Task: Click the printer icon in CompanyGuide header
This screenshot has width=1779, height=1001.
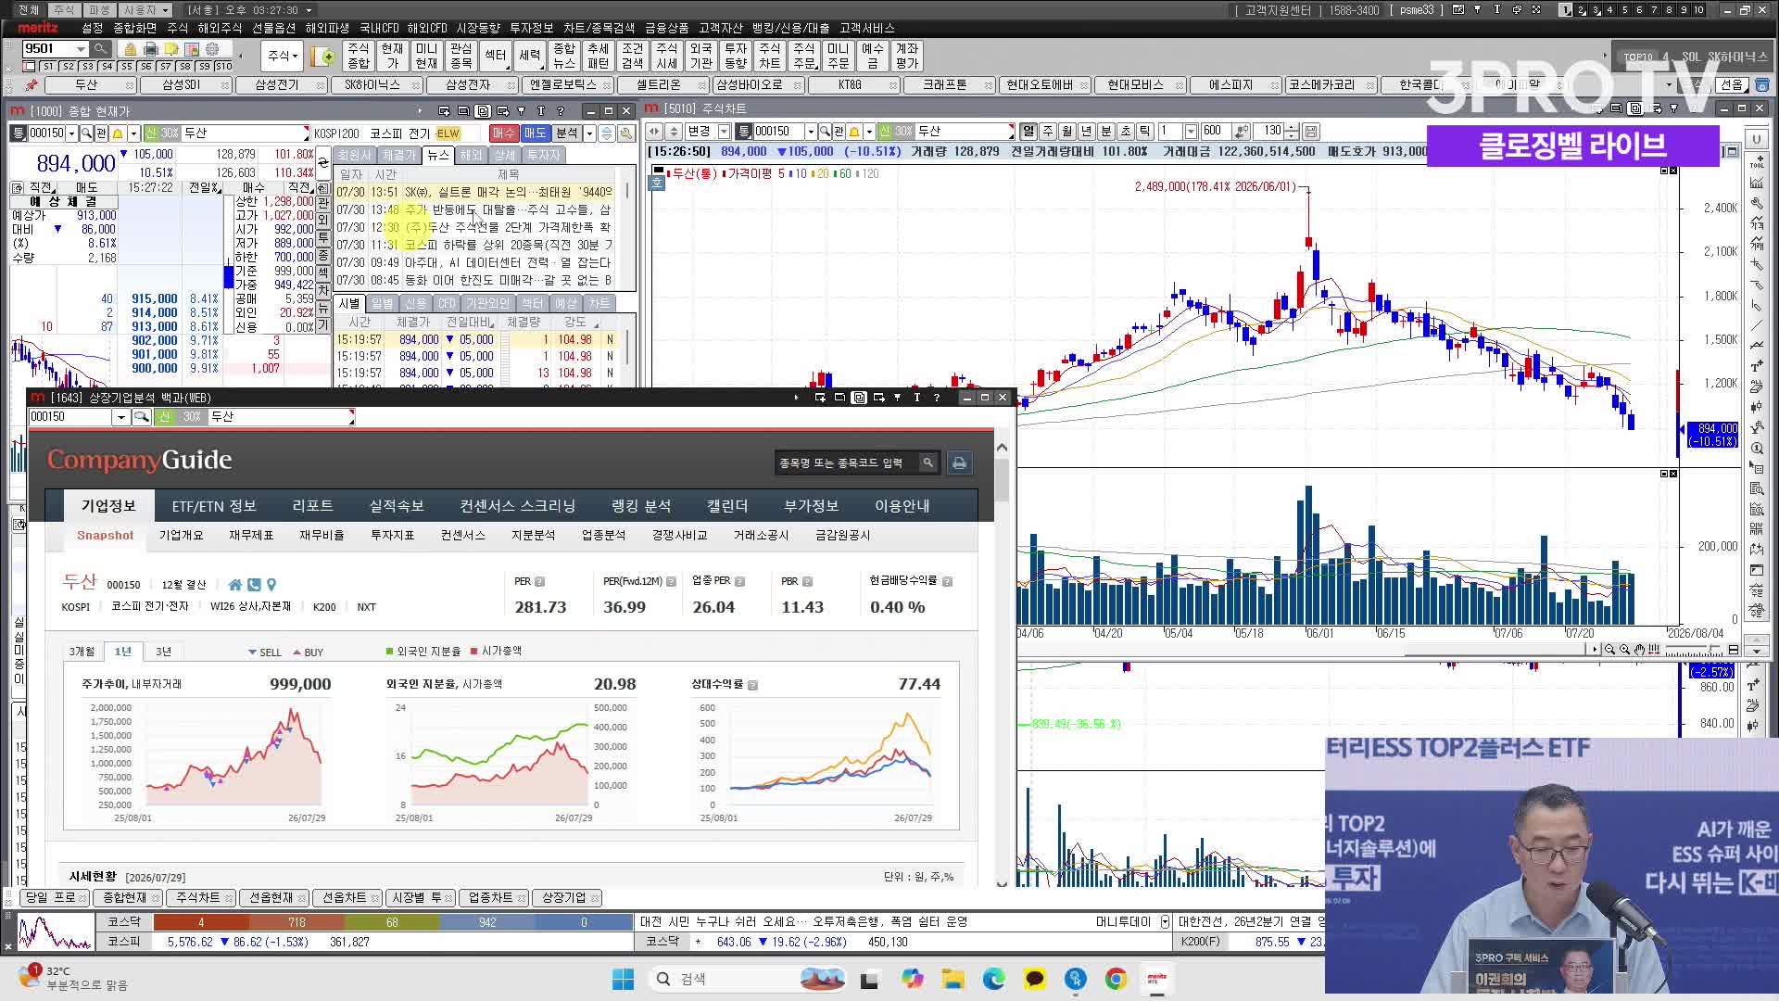Action: (959, 462)
